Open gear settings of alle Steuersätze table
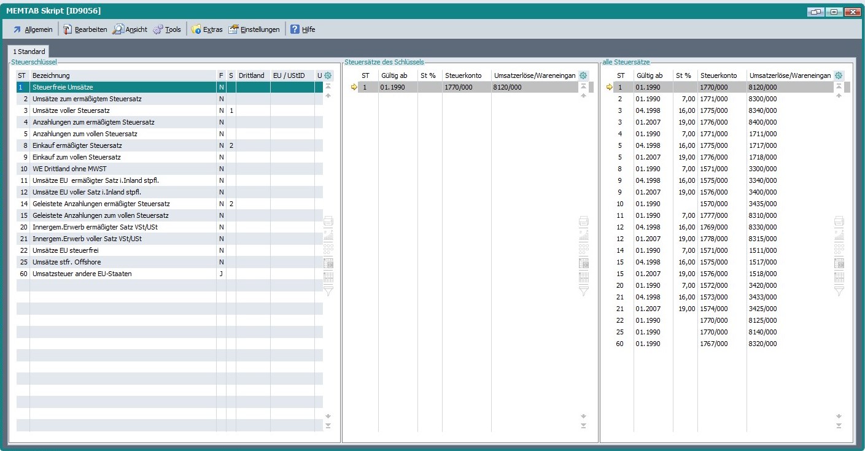The width and height of the screenshot is (865, 451). tap(839, 75)
